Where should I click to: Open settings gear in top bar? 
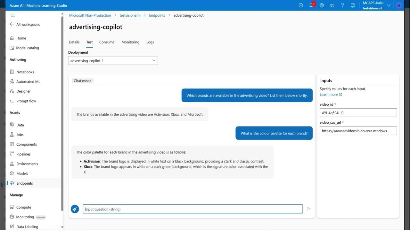(x=322, y=5)
